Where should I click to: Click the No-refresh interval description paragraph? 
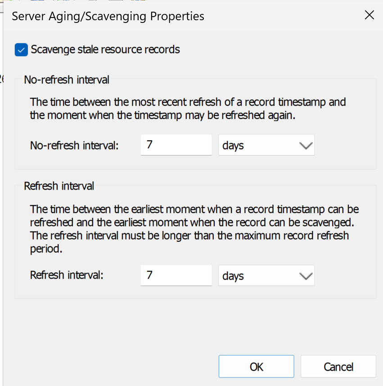[188, 109]
